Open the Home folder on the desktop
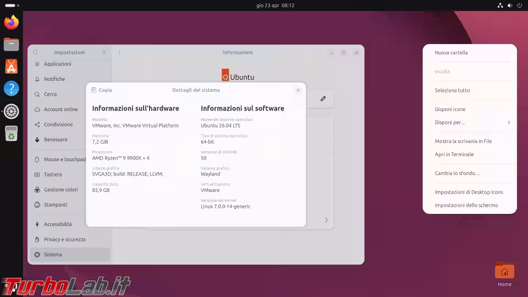This screenshot has height=297, width=528. pyautogui.click(x=504, y=272)
